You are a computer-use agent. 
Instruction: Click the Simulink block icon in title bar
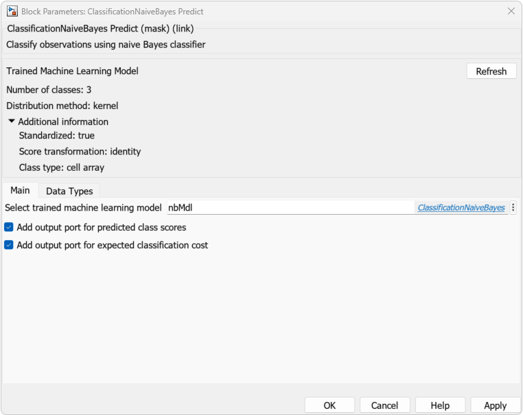click(x=12, y=11)
